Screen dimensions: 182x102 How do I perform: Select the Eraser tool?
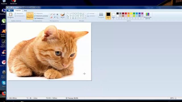point(51,17)
